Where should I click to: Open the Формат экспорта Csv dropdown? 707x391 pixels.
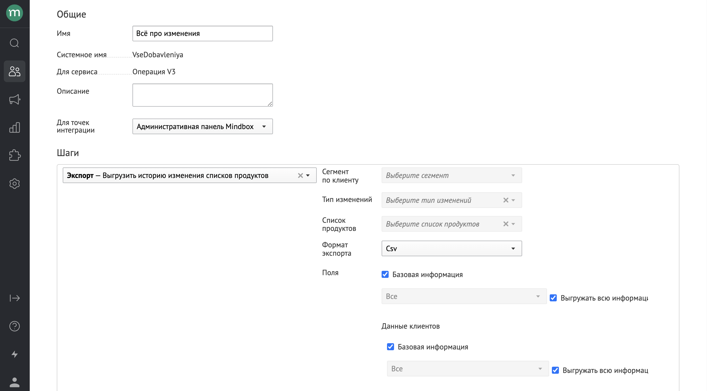point(452,249)
